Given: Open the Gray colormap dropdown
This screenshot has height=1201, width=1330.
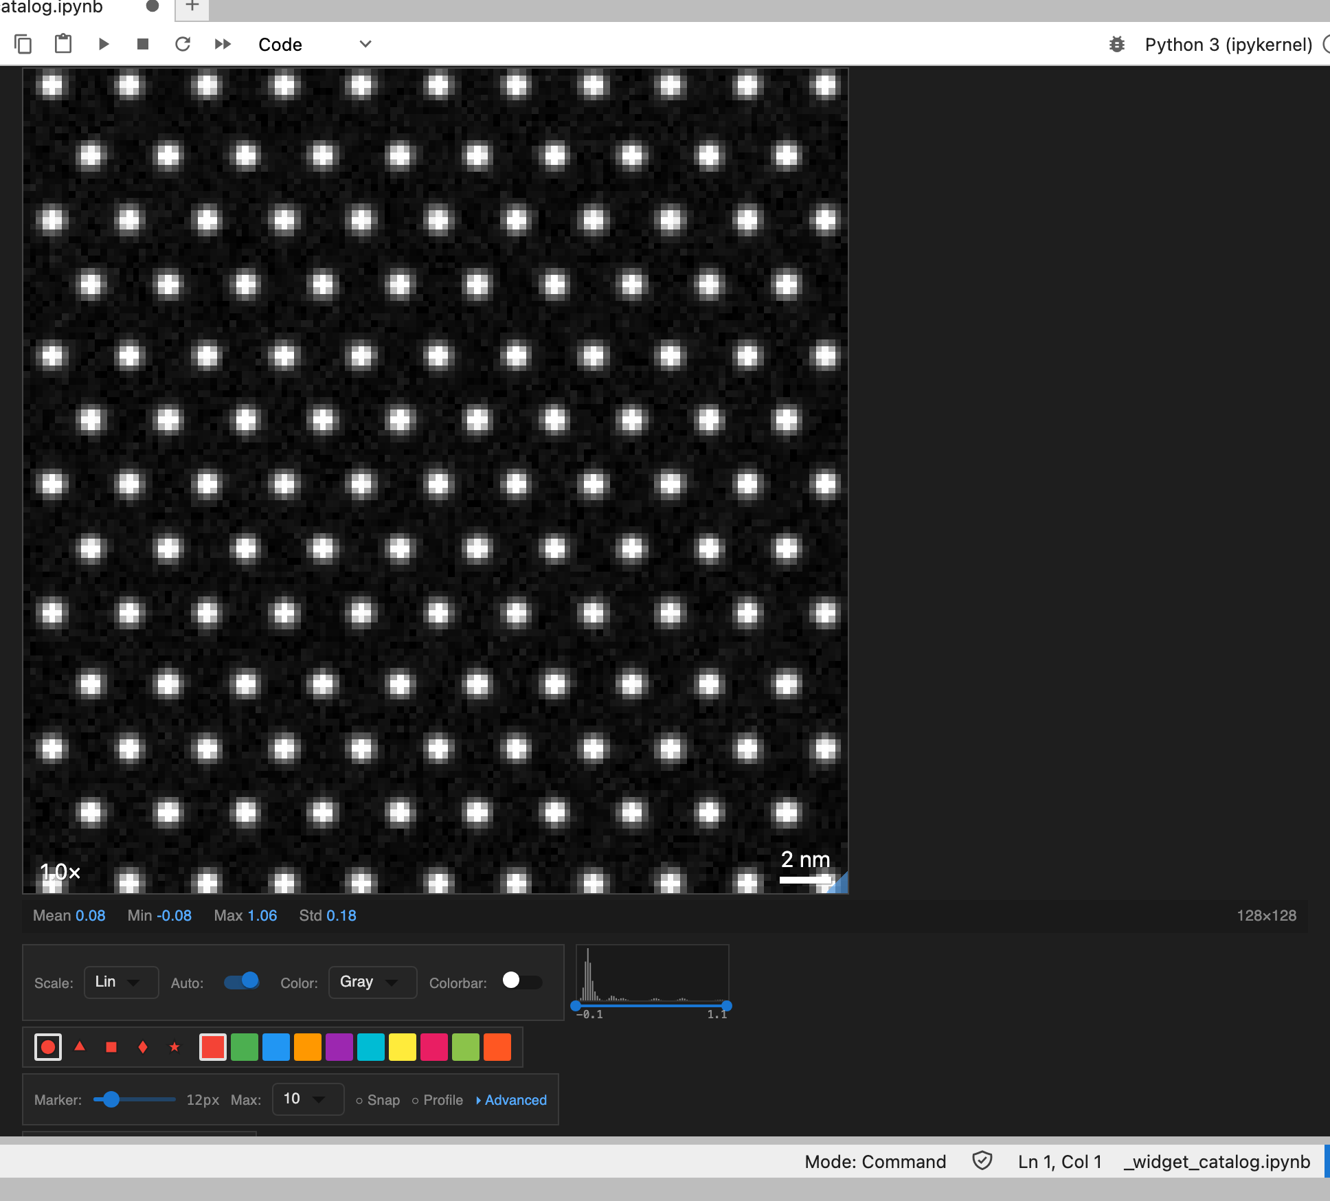Looking at the screenshot, I should pos(372,982).
